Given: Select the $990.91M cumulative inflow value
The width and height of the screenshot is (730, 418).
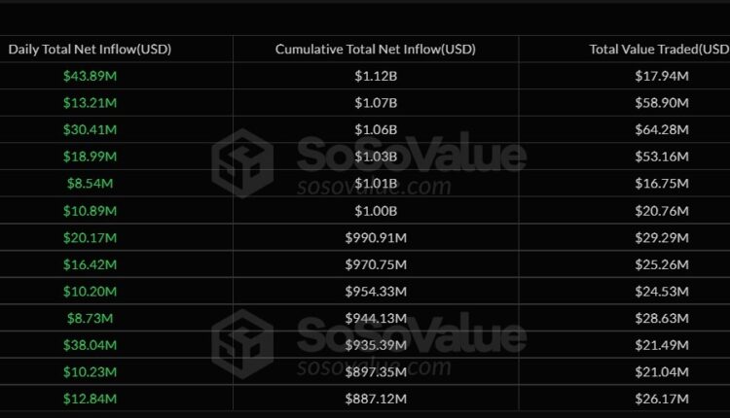Looking at the screenshot, I should click(x=376, y=237).
